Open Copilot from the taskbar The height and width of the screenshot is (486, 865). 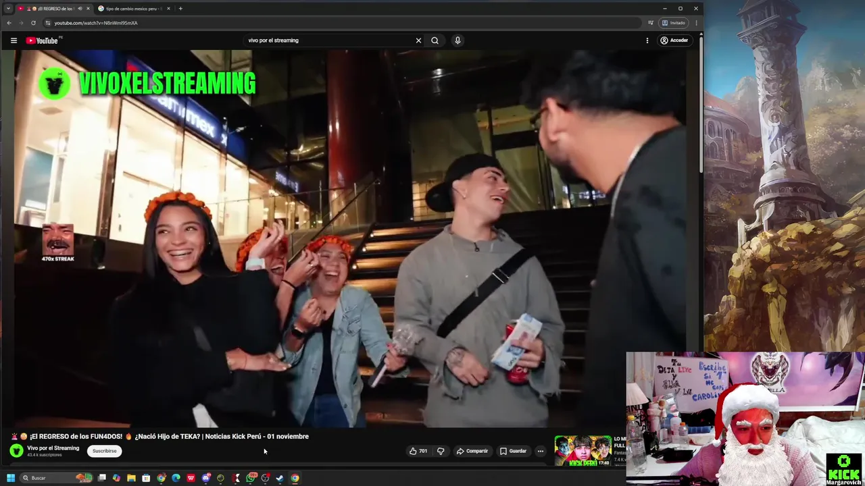116,478
